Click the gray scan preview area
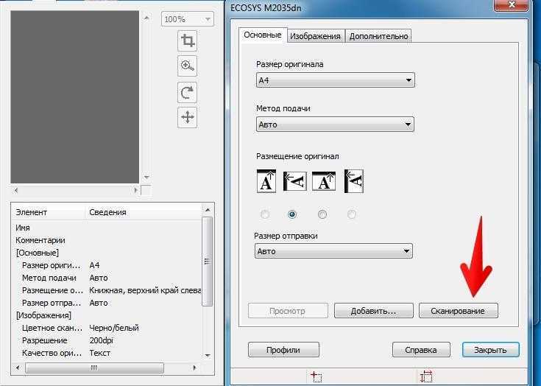The height and width of the screenshot is (386, 541). (74, 96)
